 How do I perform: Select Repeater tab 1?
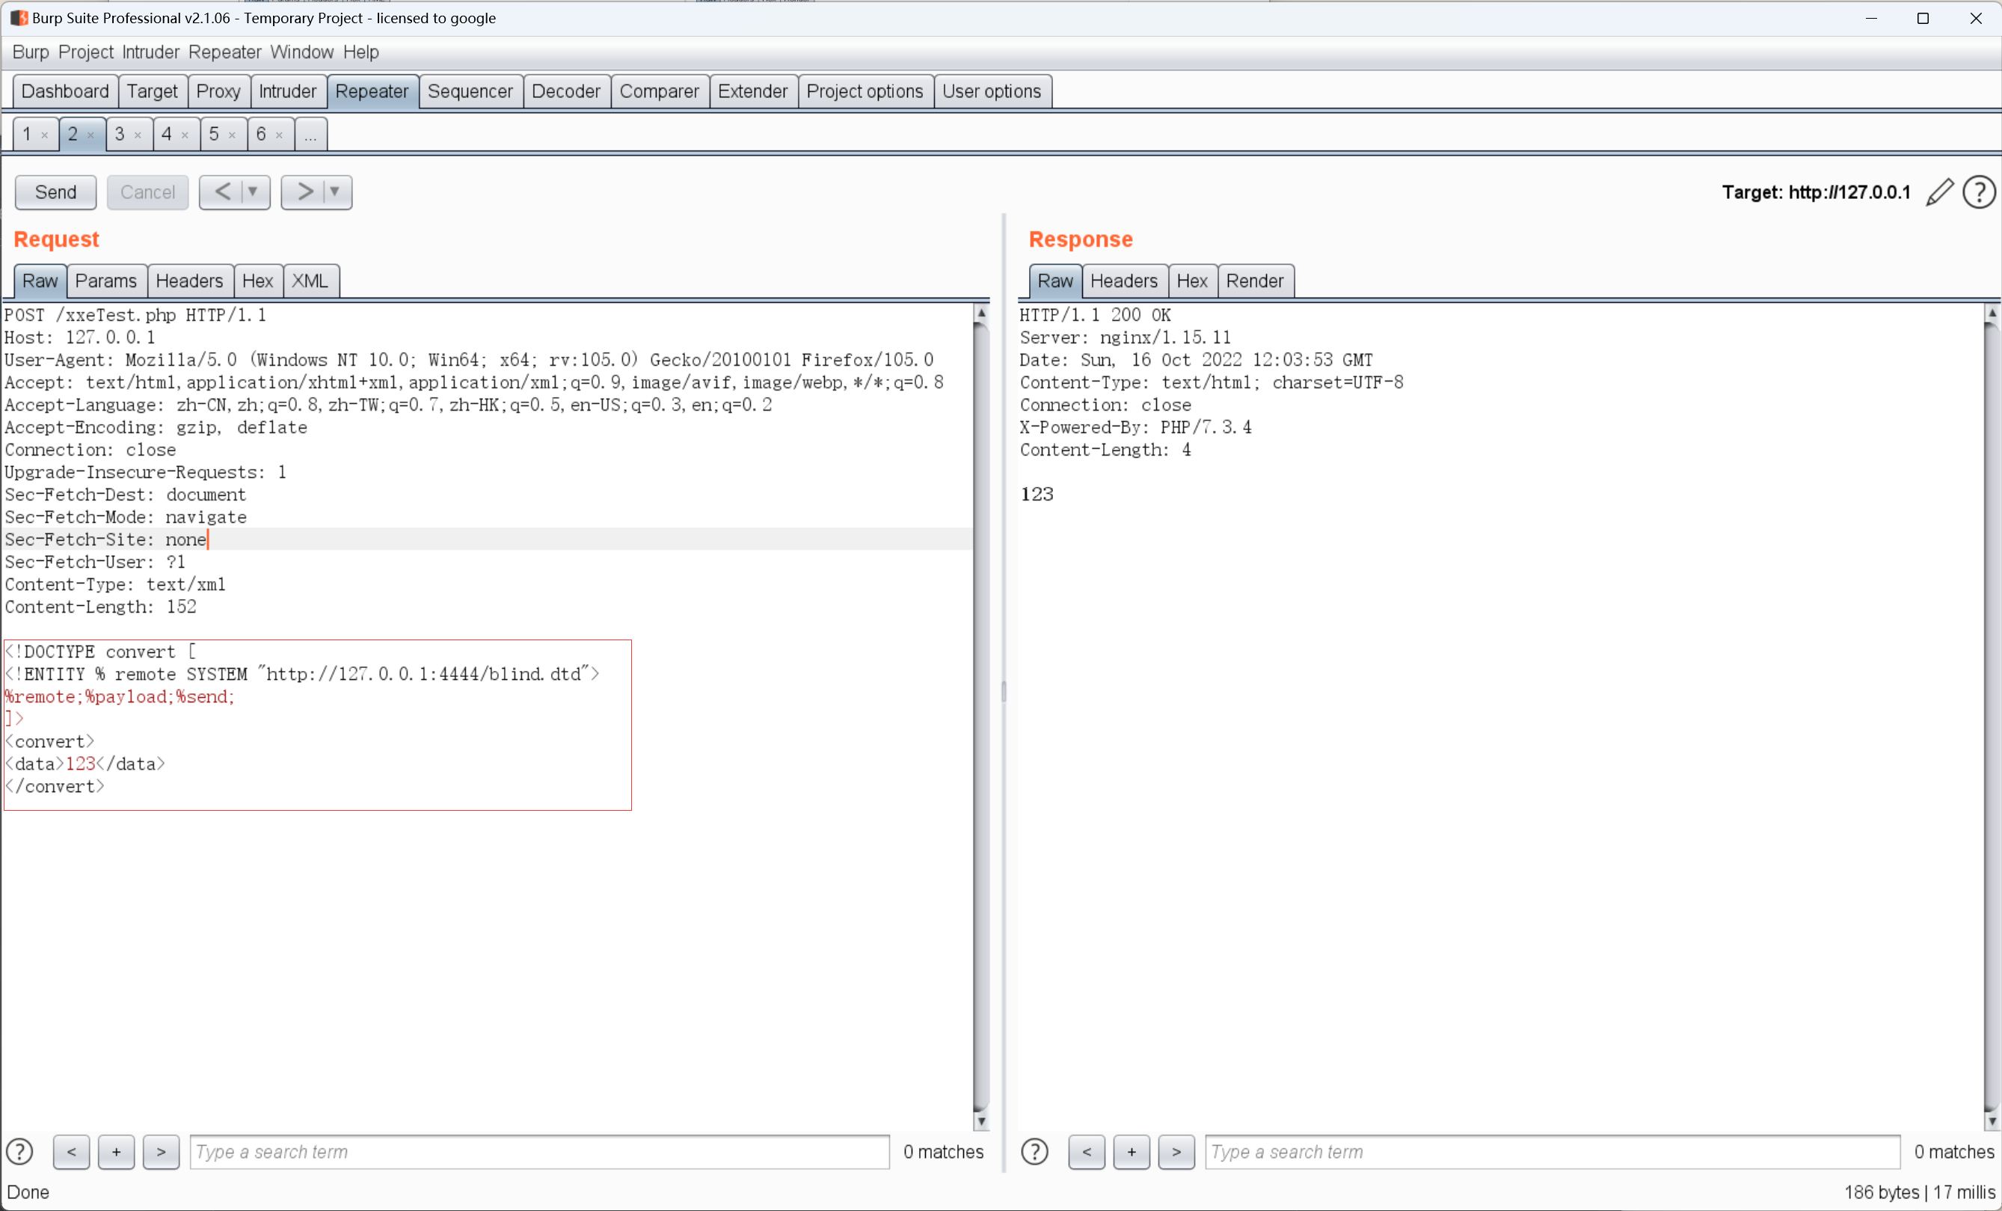27,134
